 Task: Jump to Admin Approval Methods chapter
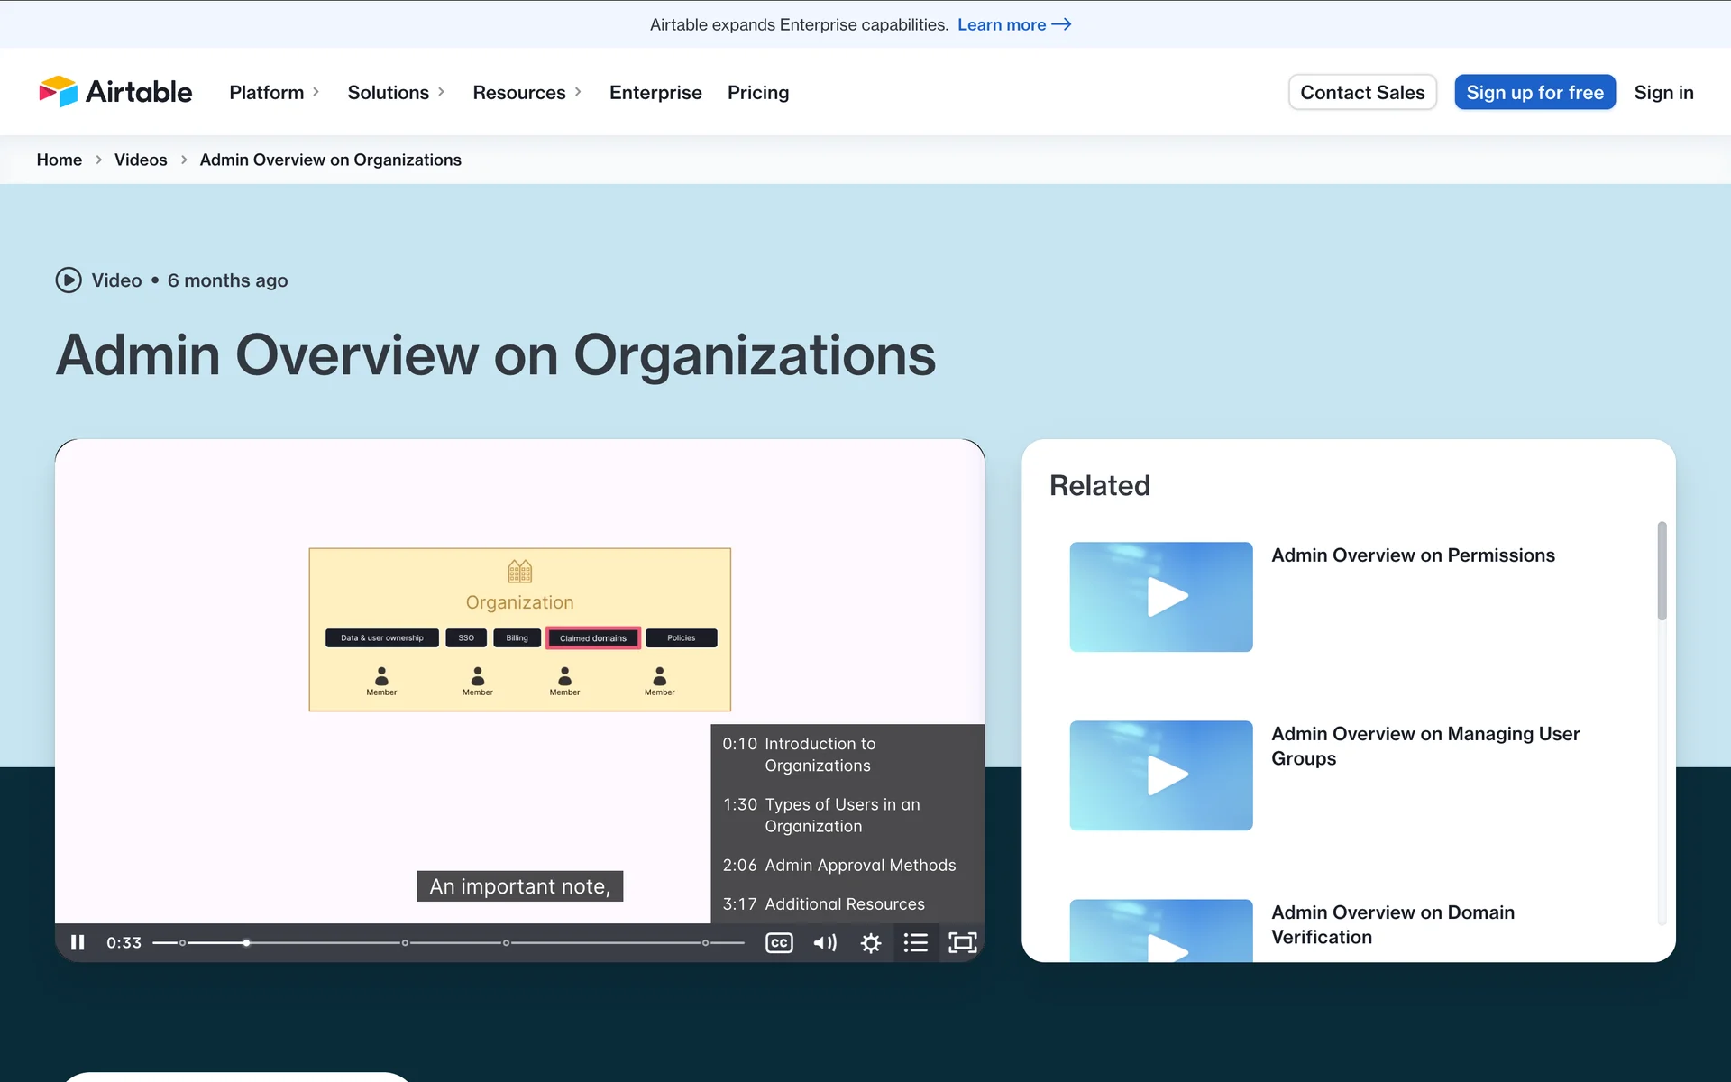839,865
